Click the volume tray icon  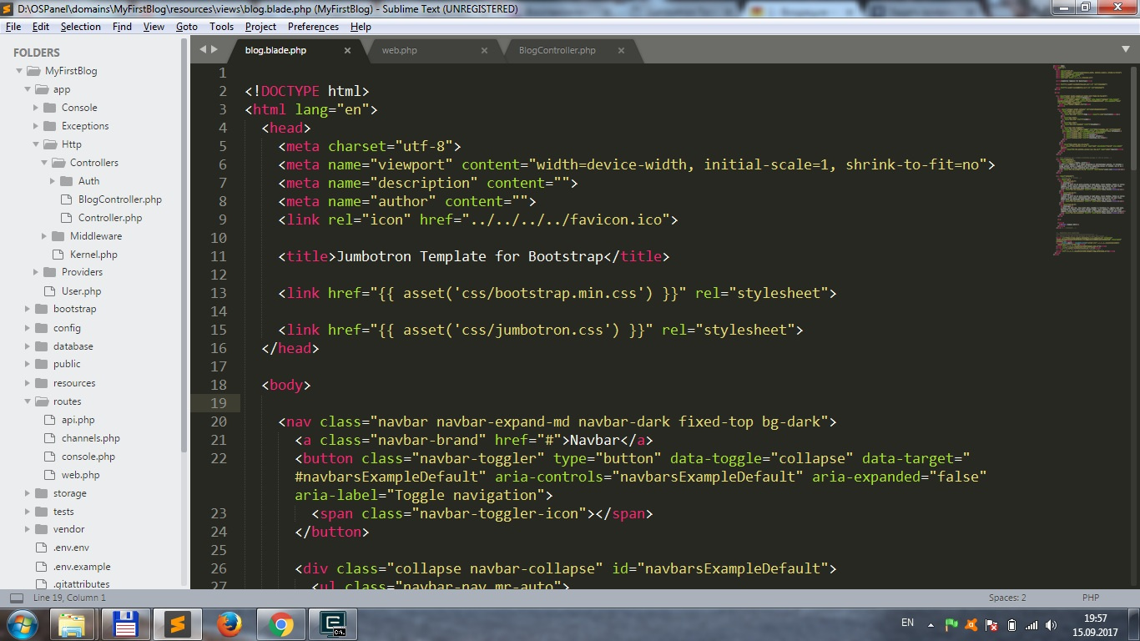(x=1052, y=625)
